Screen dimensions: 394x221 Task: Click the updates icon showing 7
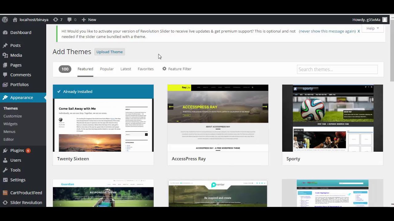(55, 20)
